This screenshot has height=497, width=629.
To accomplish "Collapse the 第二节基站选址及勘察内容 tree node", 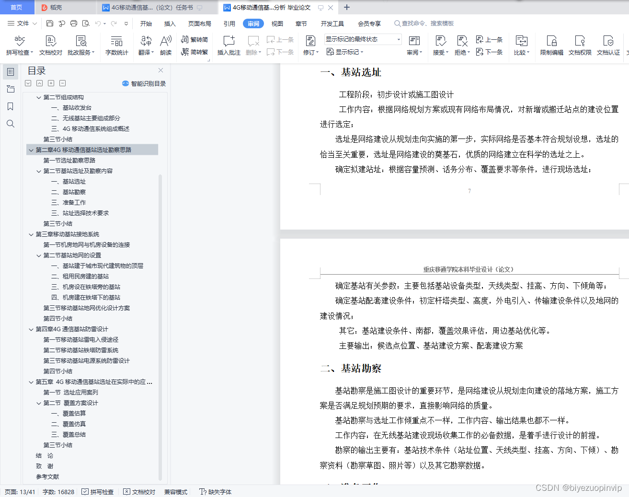I will 39,171.
